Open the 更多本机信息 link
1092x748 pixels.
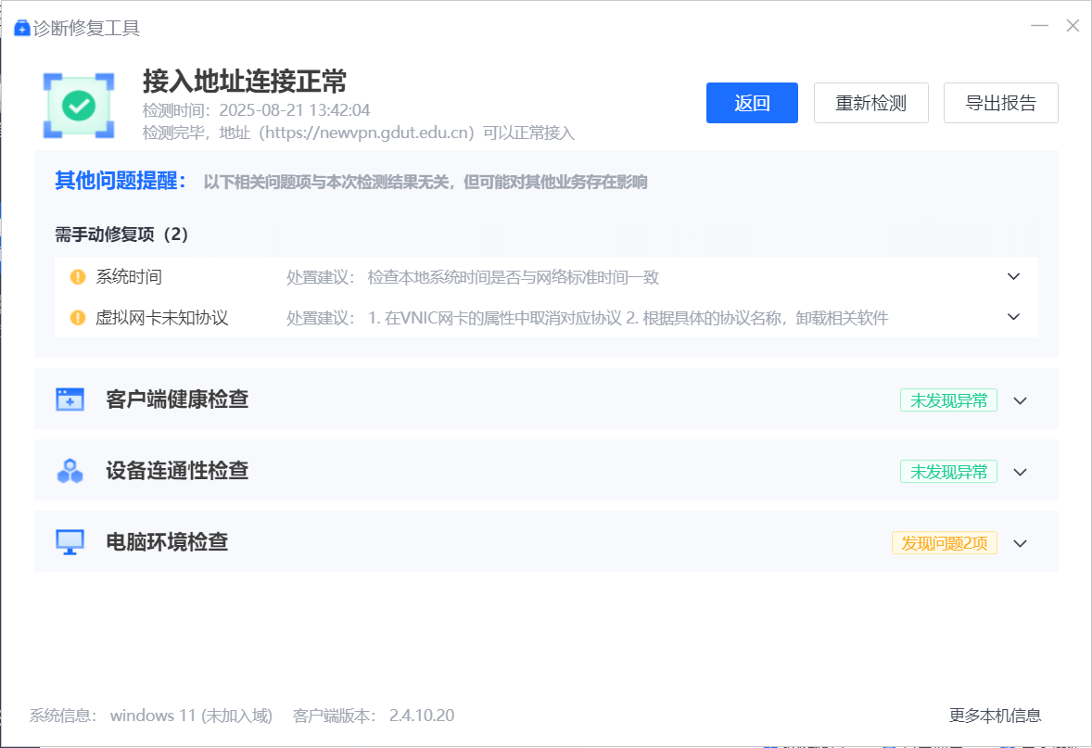[995, 716]
